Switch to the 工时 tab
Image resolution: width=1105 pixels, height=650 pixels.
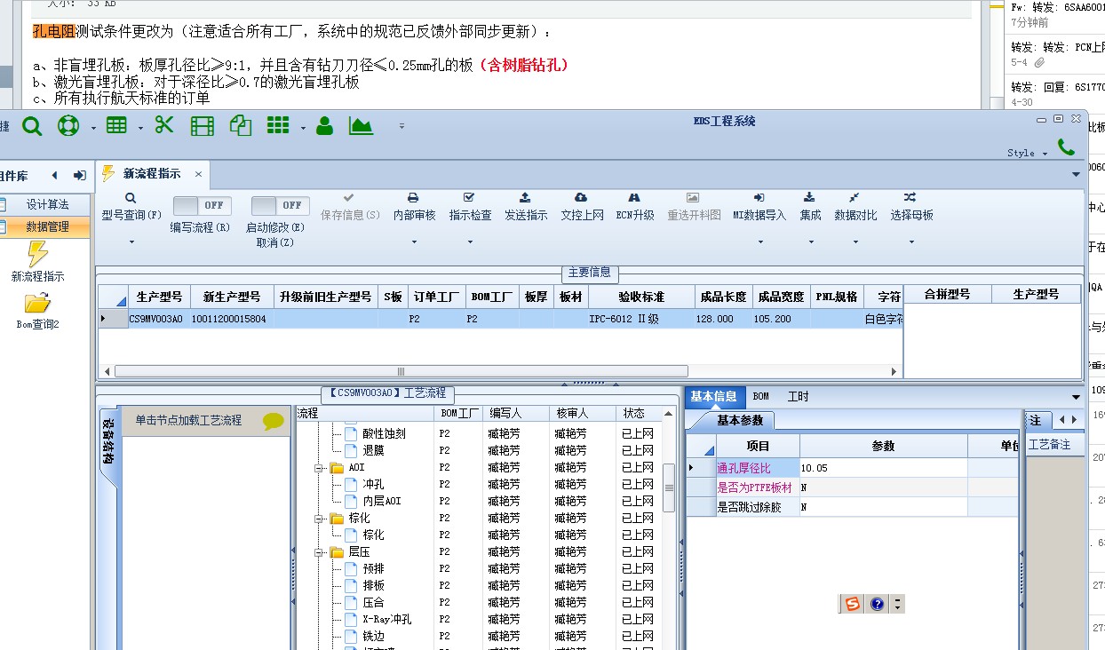point(798,397)
